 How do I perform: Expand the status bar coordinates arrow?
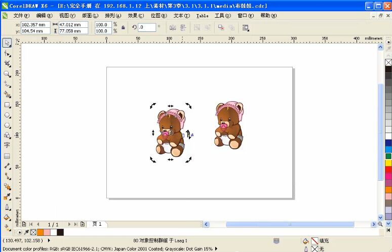(x=49, y=240)
